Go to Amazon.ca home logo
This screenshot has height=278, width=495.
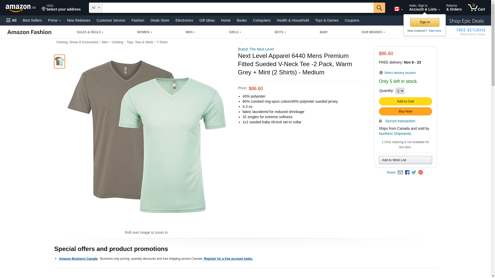point(21,8)
